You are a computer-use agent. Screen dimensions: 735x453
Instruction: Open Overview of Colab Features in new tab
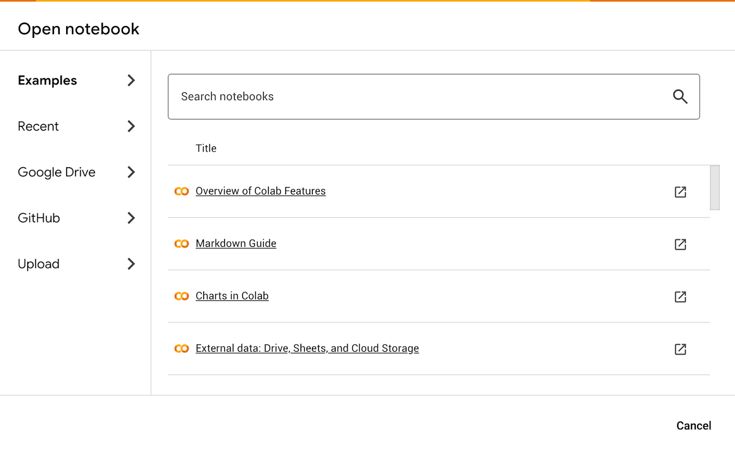(x=680, y=192)
